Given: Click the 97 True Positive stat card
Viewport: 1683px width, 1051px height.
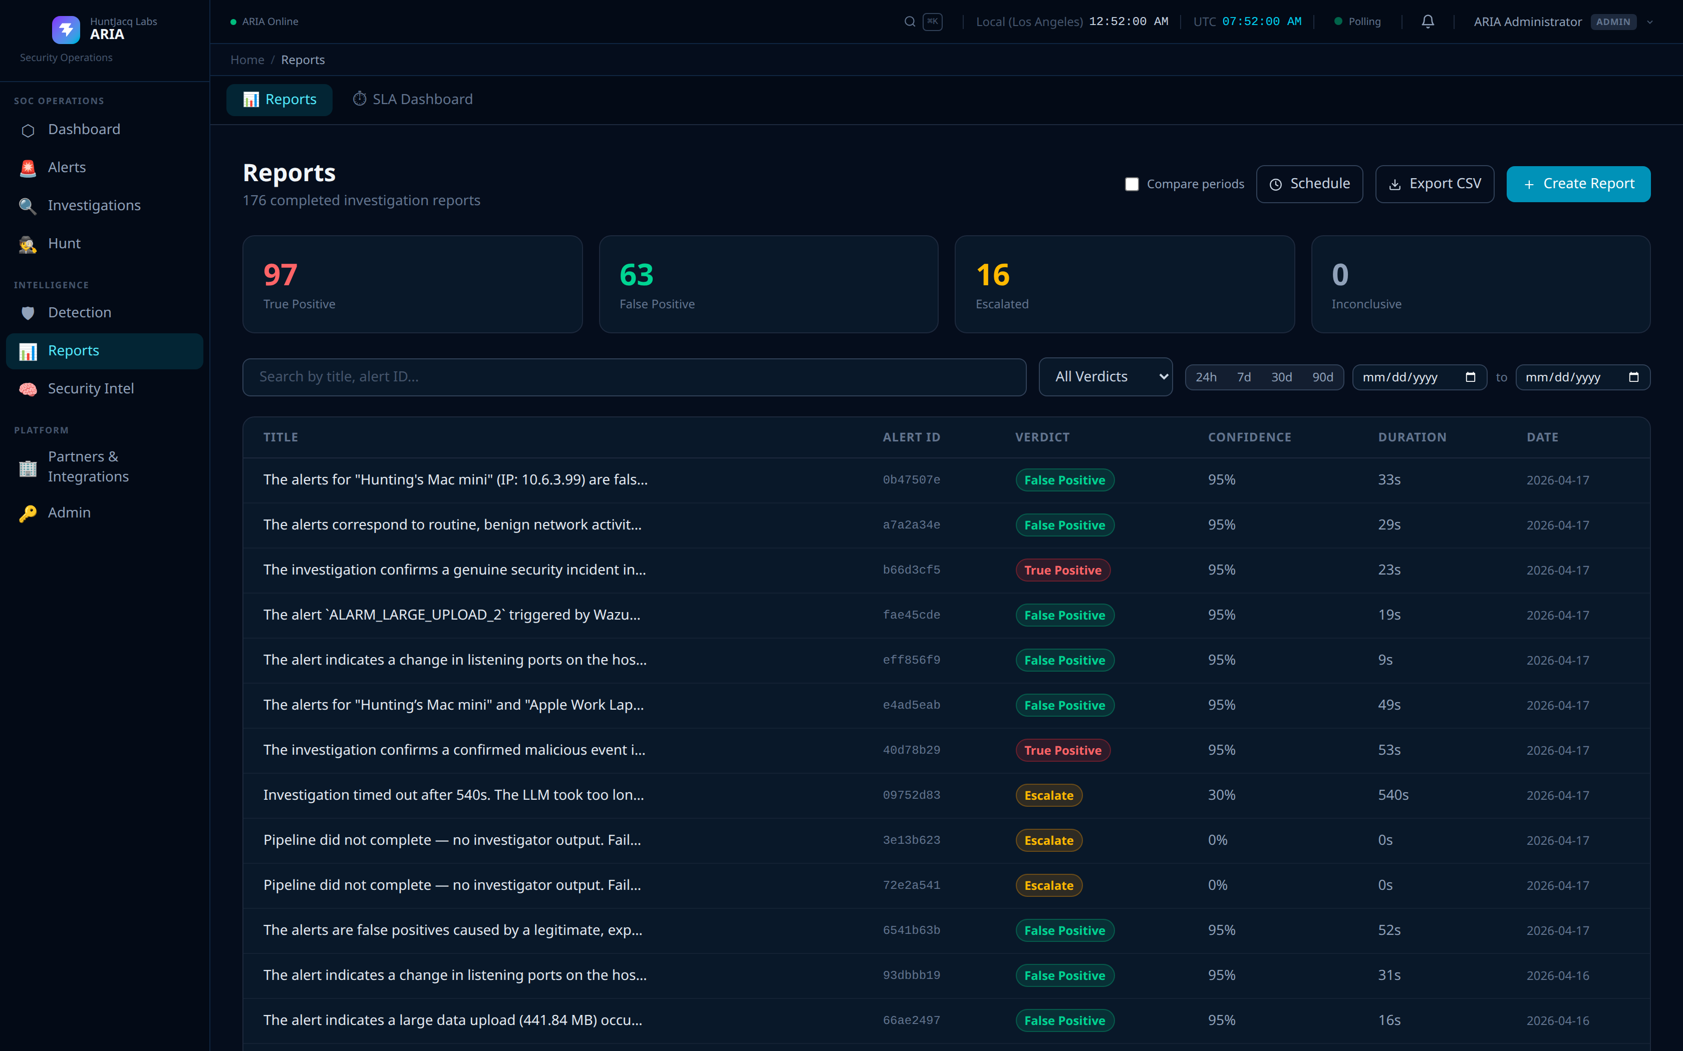Looking at the screenshot, I should (x=412, y=284).
